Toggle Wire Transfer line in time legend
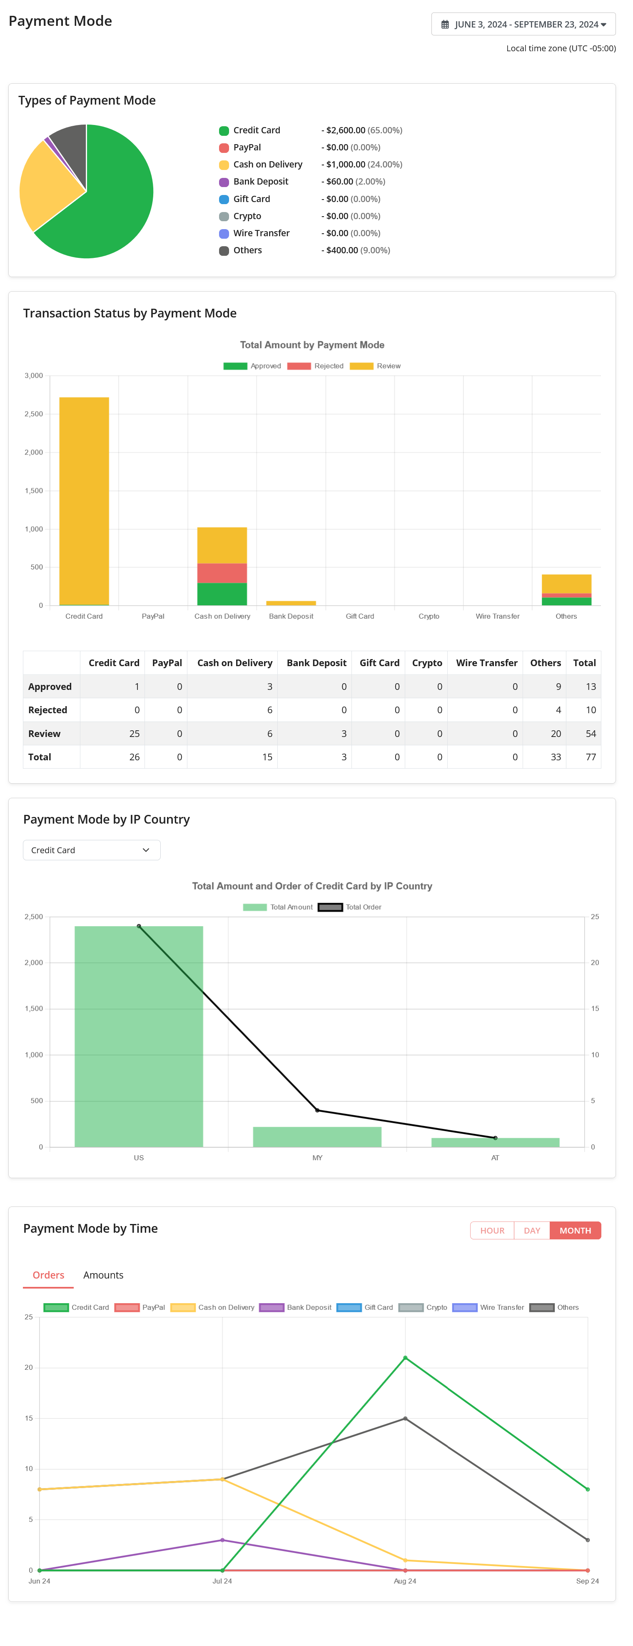 (488, 1307)
